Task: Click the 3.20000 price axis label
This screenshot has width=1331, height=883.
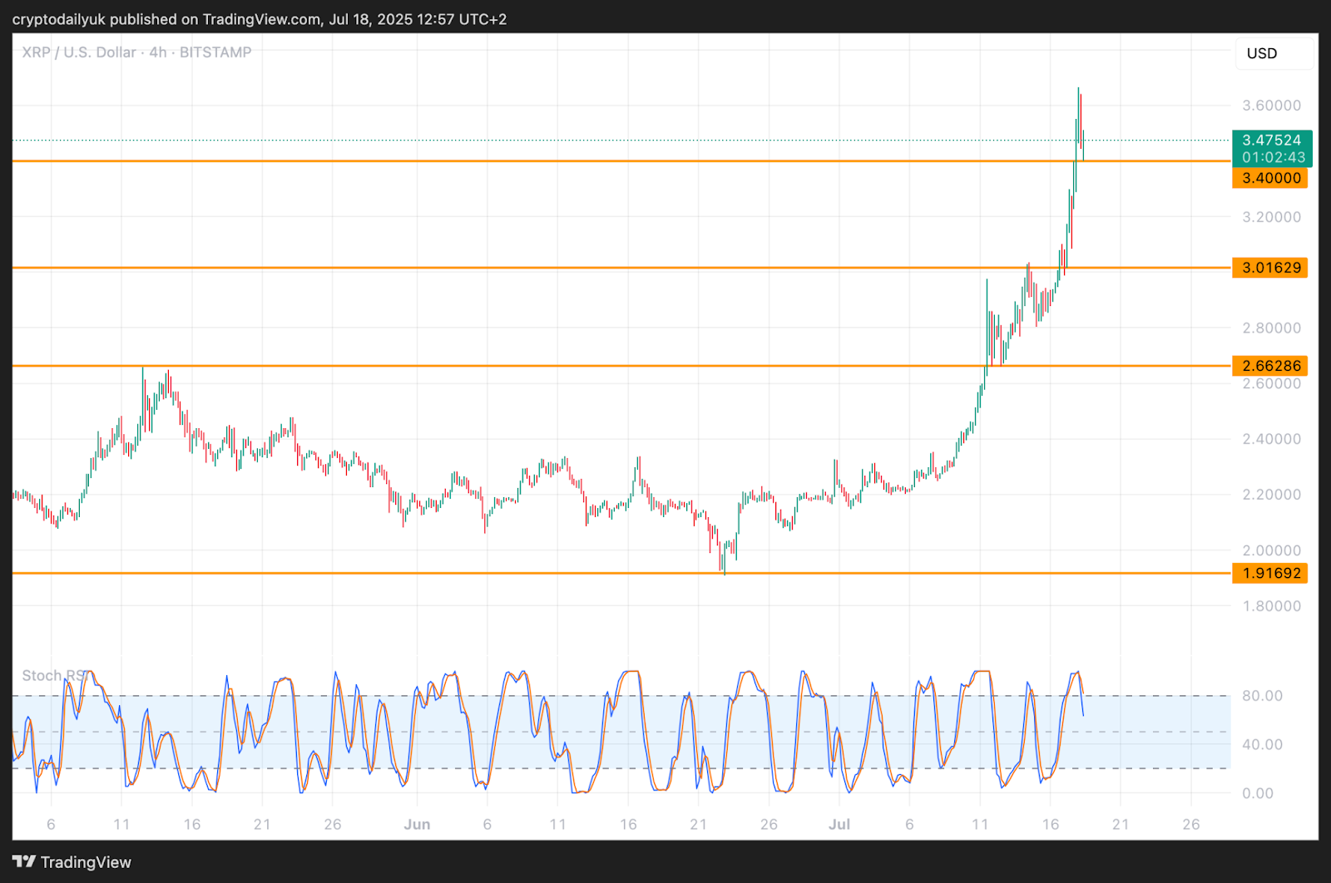Action: pos(1271,217)
